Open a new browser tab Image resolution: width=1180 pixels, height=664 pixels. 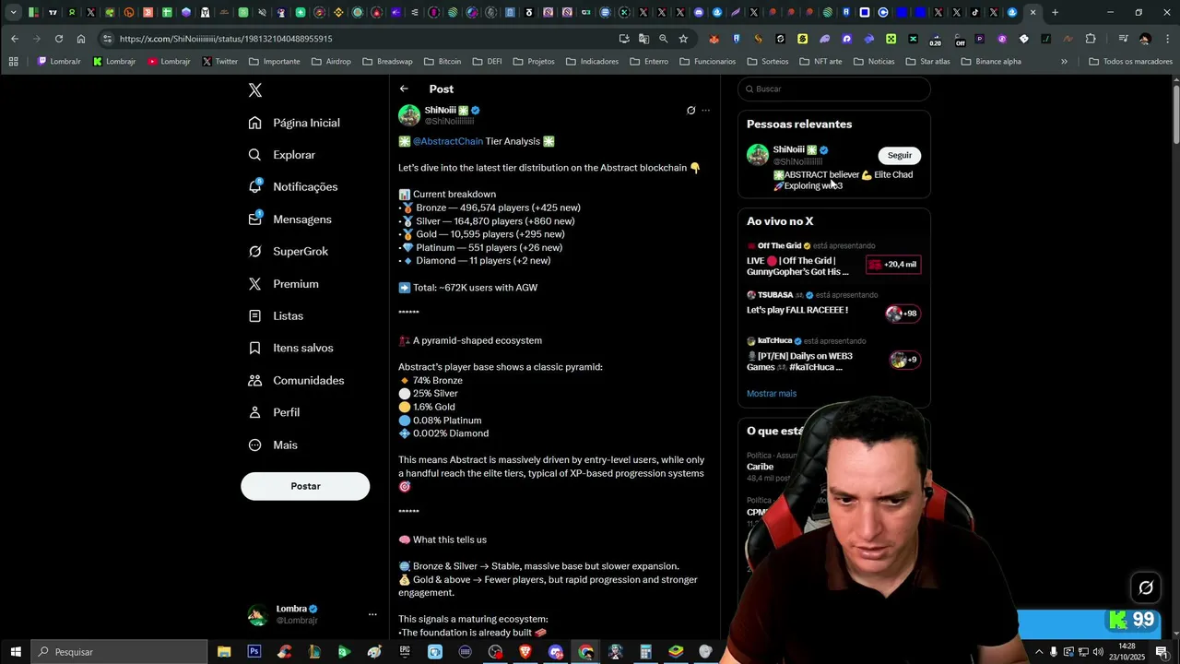pos(1056,13)
